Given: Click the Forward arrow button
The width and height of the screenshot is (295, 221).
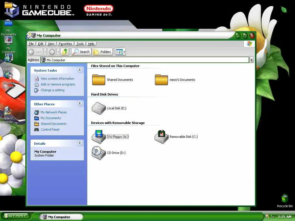Looking at the screenshot, I should [x=52, y=52].
